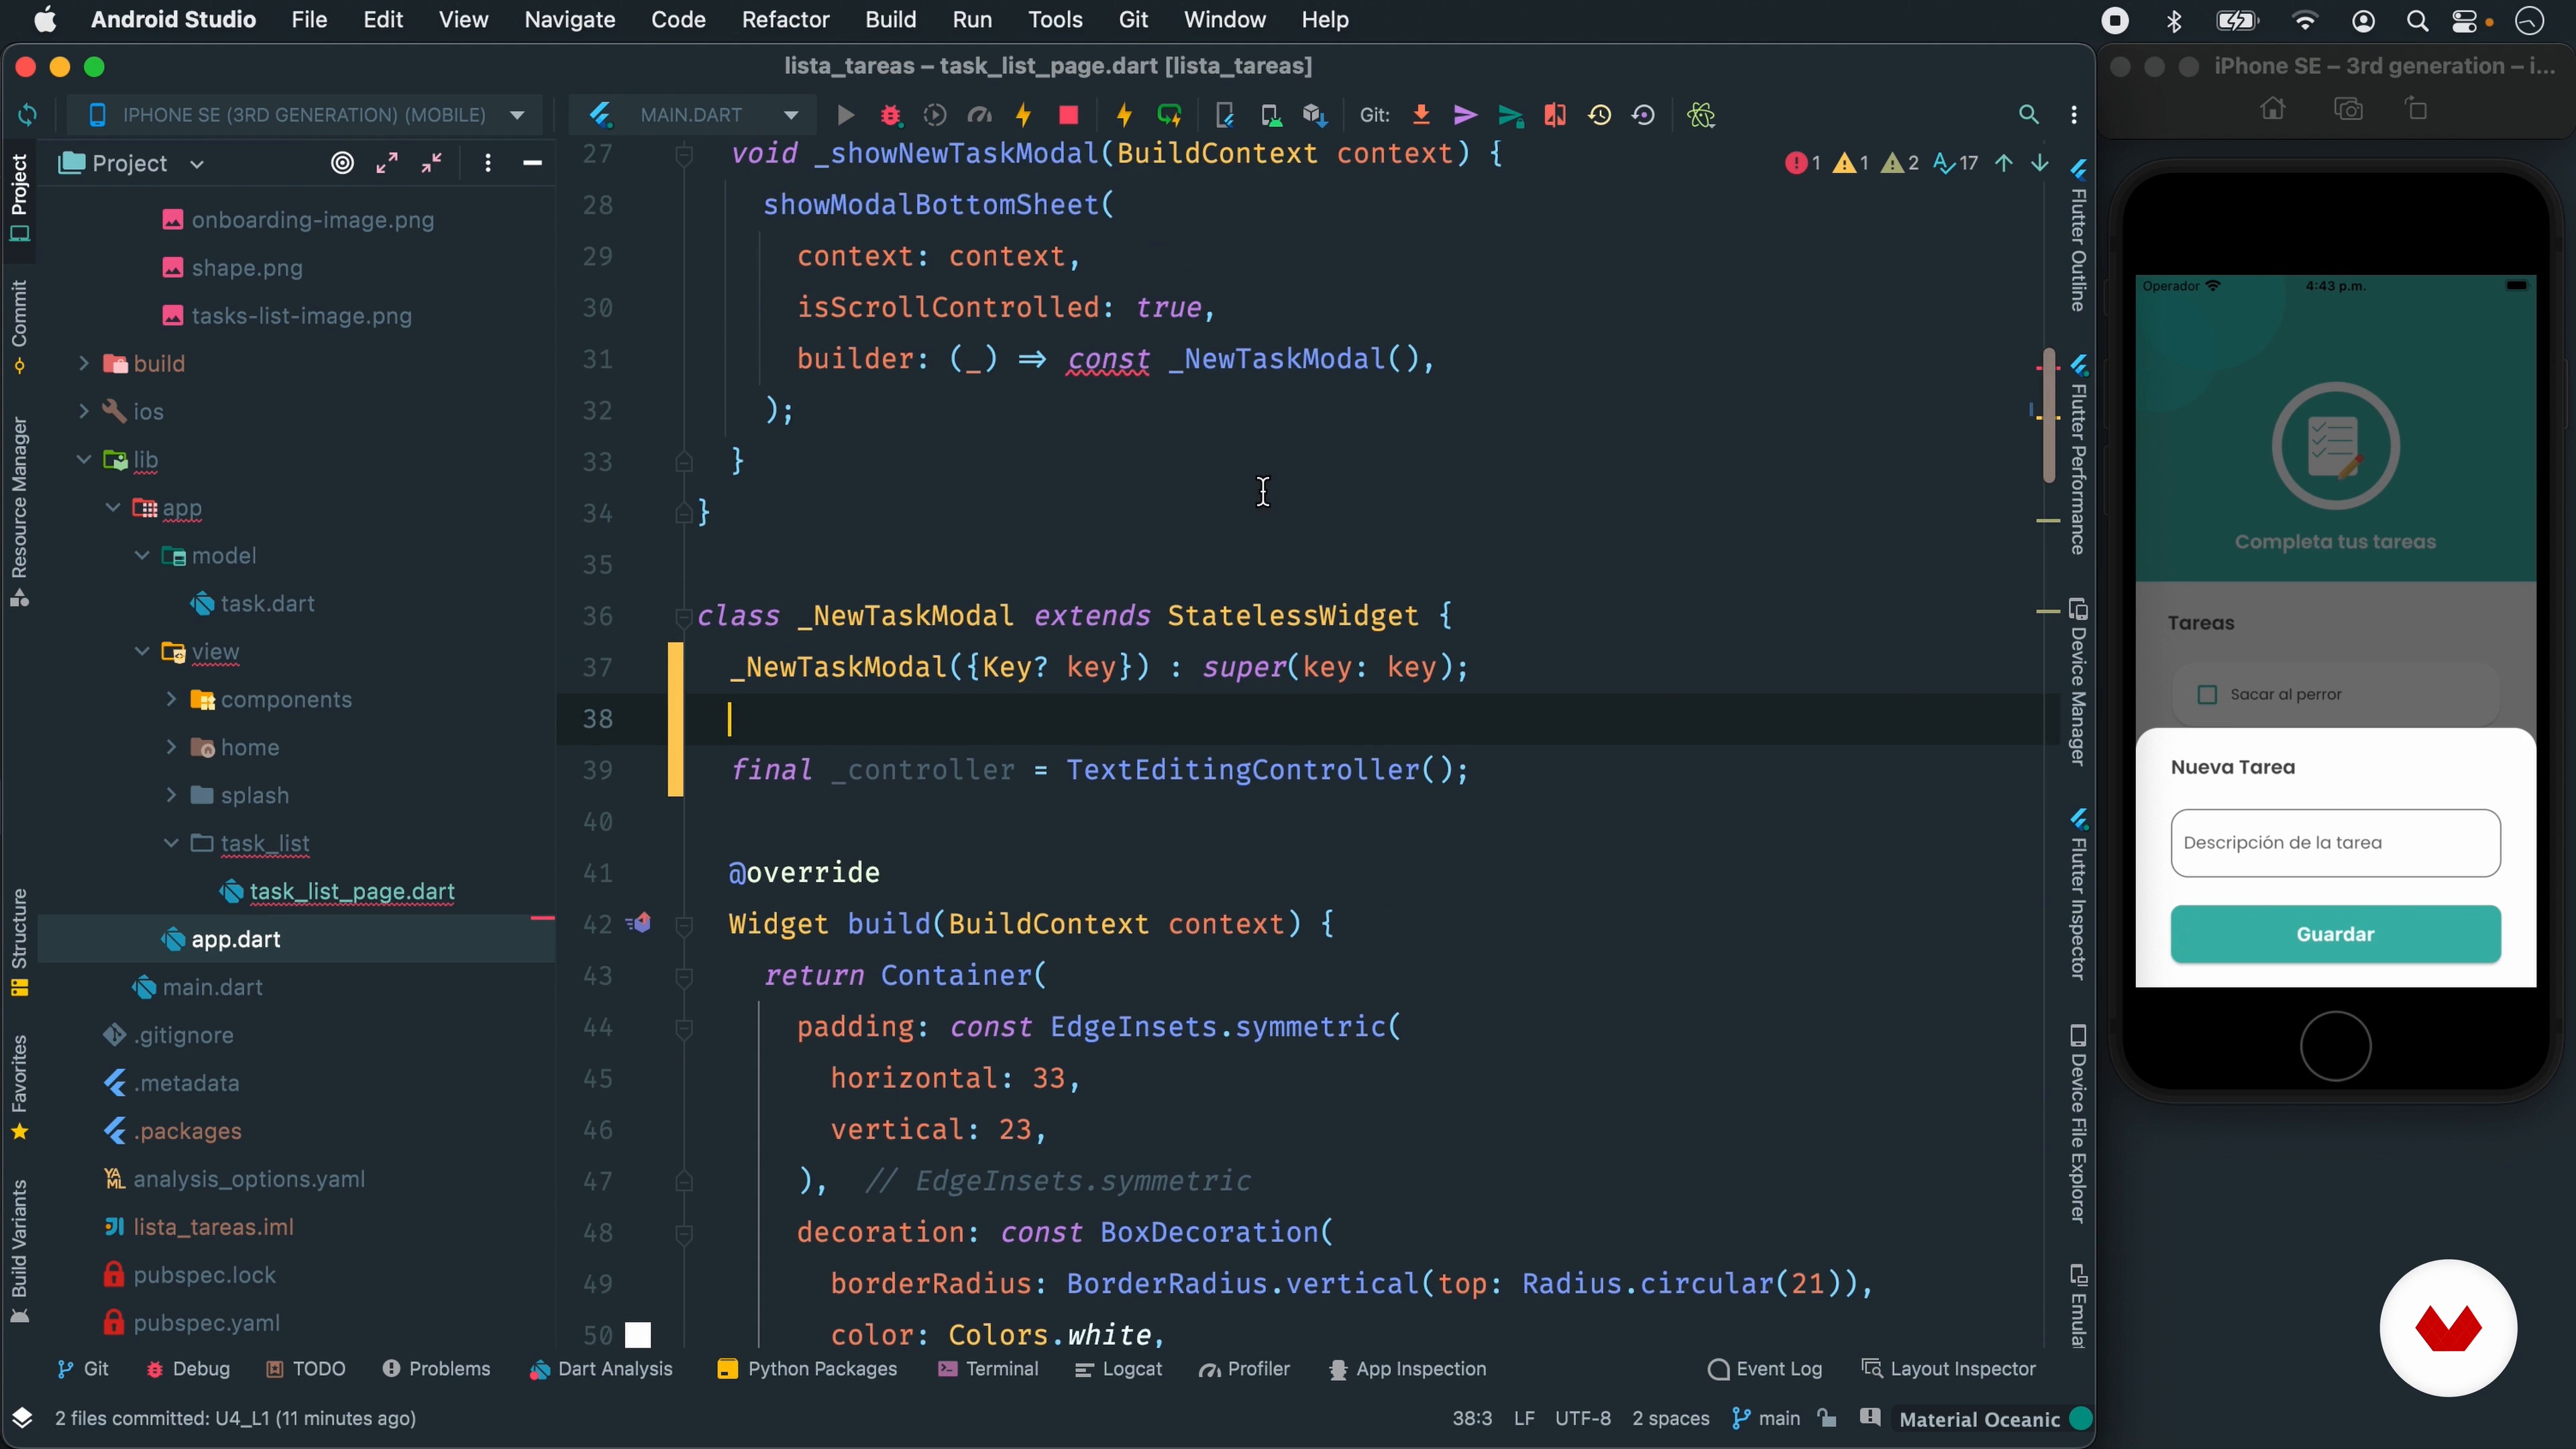Image resolution: width=2576 pixels, height=1449 pixels.
Task: Click the green Flutter Hot Restart icon
Action: (x=1169, y=115)
